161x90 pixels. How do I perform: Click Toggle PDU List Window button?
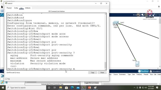[92, 83]
